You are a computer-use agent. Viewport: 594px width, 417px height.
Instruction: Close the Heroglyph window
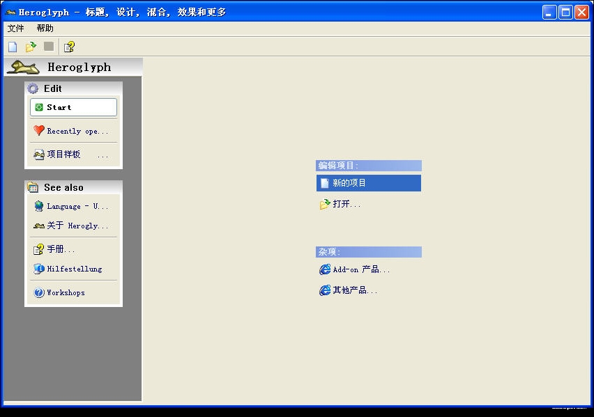(x=582, y=12)
